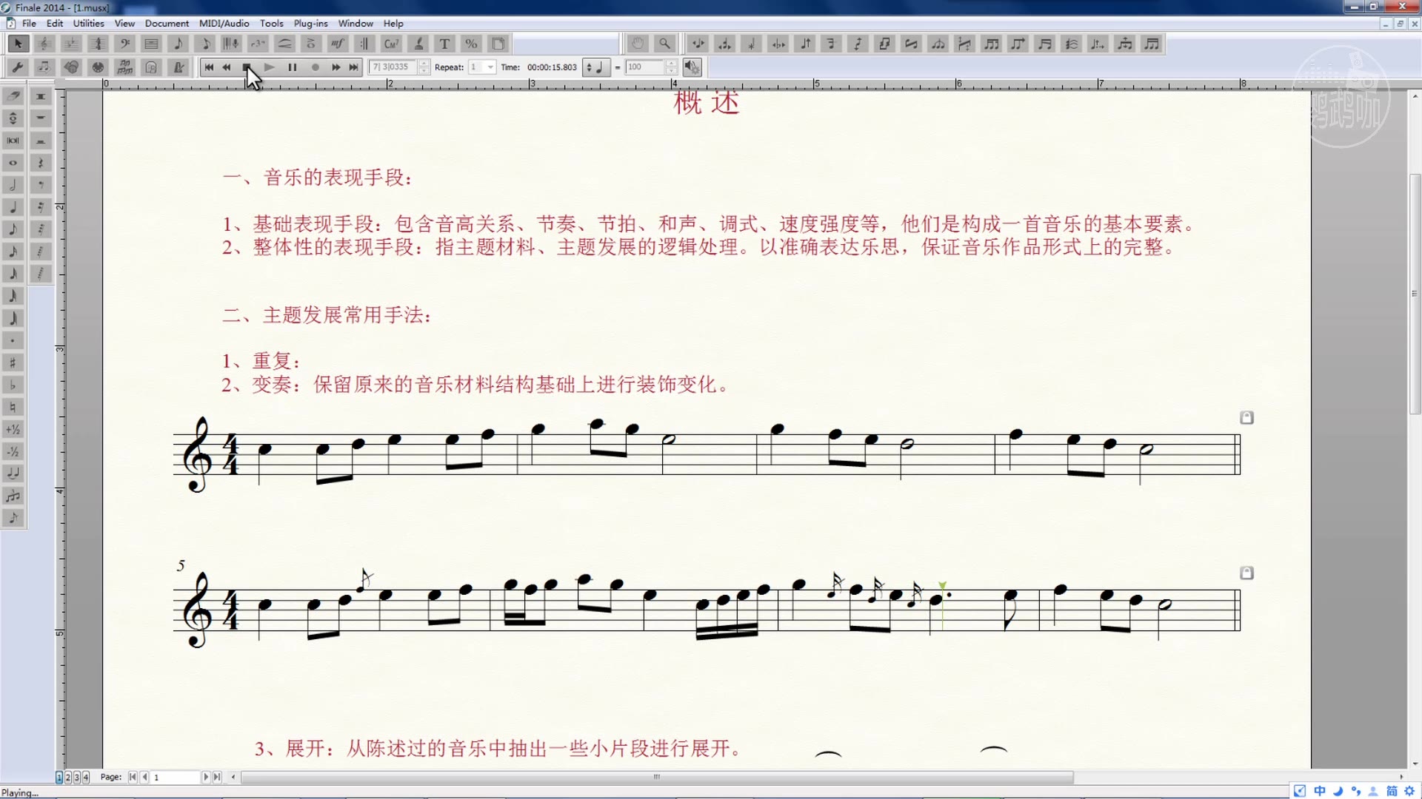The image size is (1422, 799).
Task: Open the MIDI/Audio menu
Action: (224, 22)
